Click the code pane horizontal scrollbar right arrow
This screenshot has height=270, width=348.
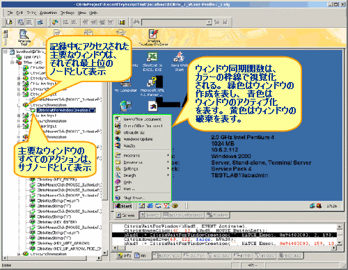(x=334, y=248)
